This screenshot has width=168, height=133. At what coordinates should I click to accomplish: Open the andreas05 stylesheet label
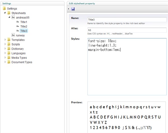pyautogui.click(x=23, y=17)
